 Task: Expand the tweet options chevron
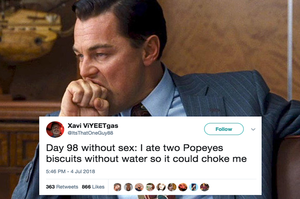253,129
